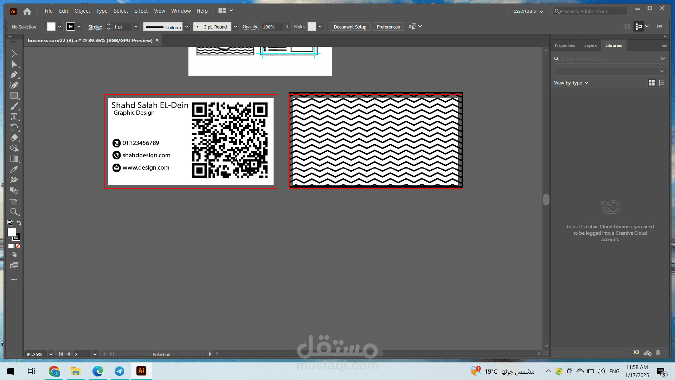Open the zoom level dropdown
Image resolution: width=675 pixels, height=380 pixels.
pyautogui.click(x=51, y=354)
